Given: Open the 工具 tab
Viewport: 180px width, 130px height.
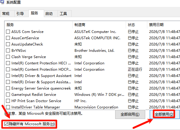Looking at the screenshot, I should tap(64, 14).
